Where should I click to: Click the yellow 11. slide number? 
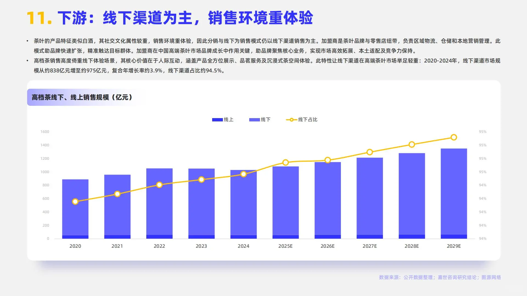(x=40, y=17)
